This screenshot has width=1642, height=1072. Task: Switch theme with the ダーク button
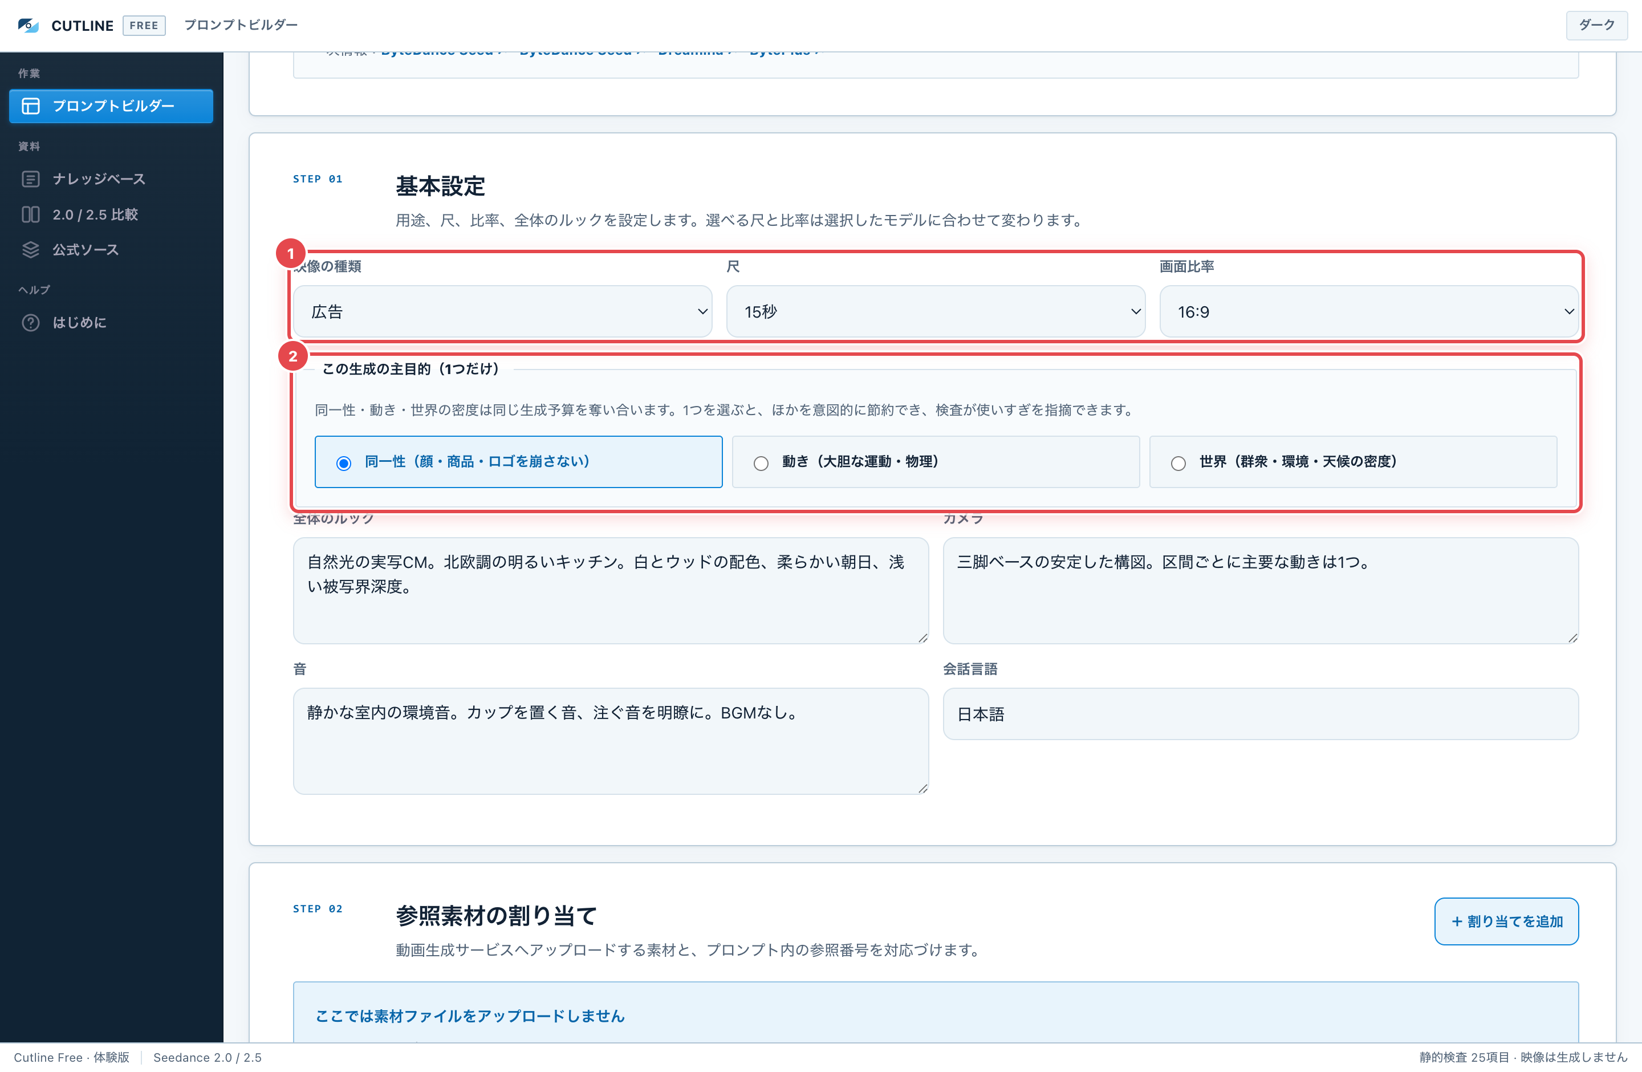pos(1596,26)
